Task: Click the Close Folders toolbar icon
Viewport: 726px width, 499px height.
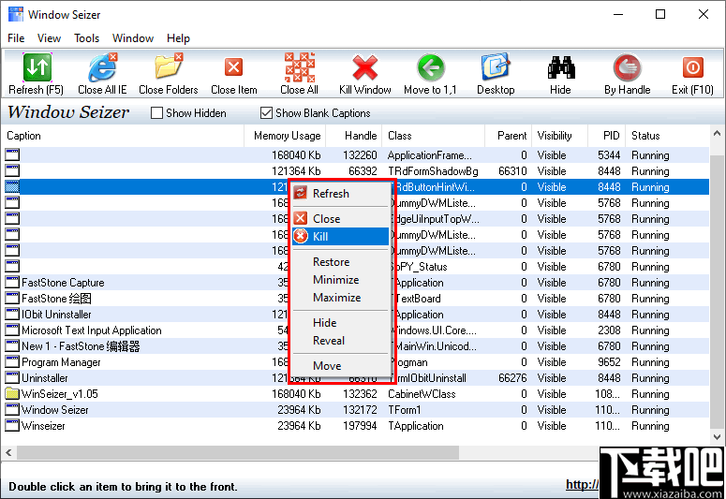Action: tap(169, 67)
